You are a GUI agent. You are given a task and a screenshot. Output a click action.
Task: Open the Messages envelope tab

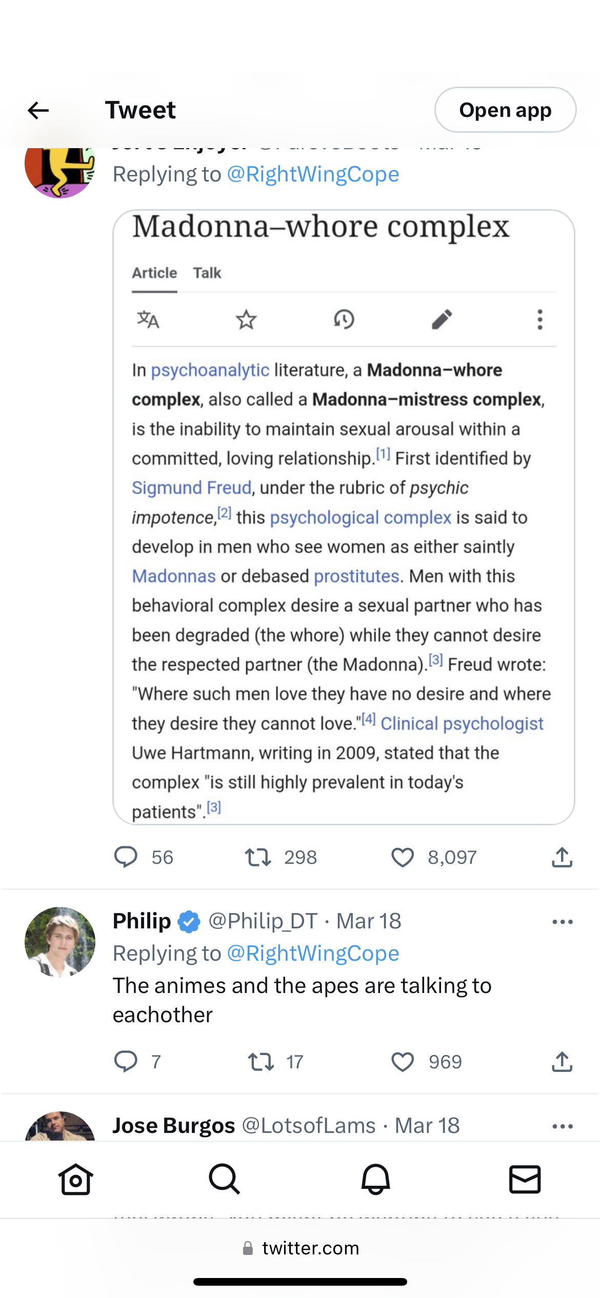[x=525, y=1179]
